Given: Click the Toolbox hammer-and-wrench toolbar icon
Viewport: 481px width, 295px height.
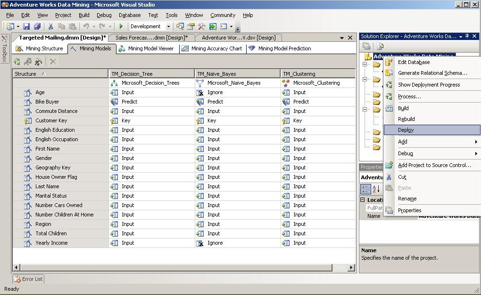Looking at the screenshot, I should 201,26.
